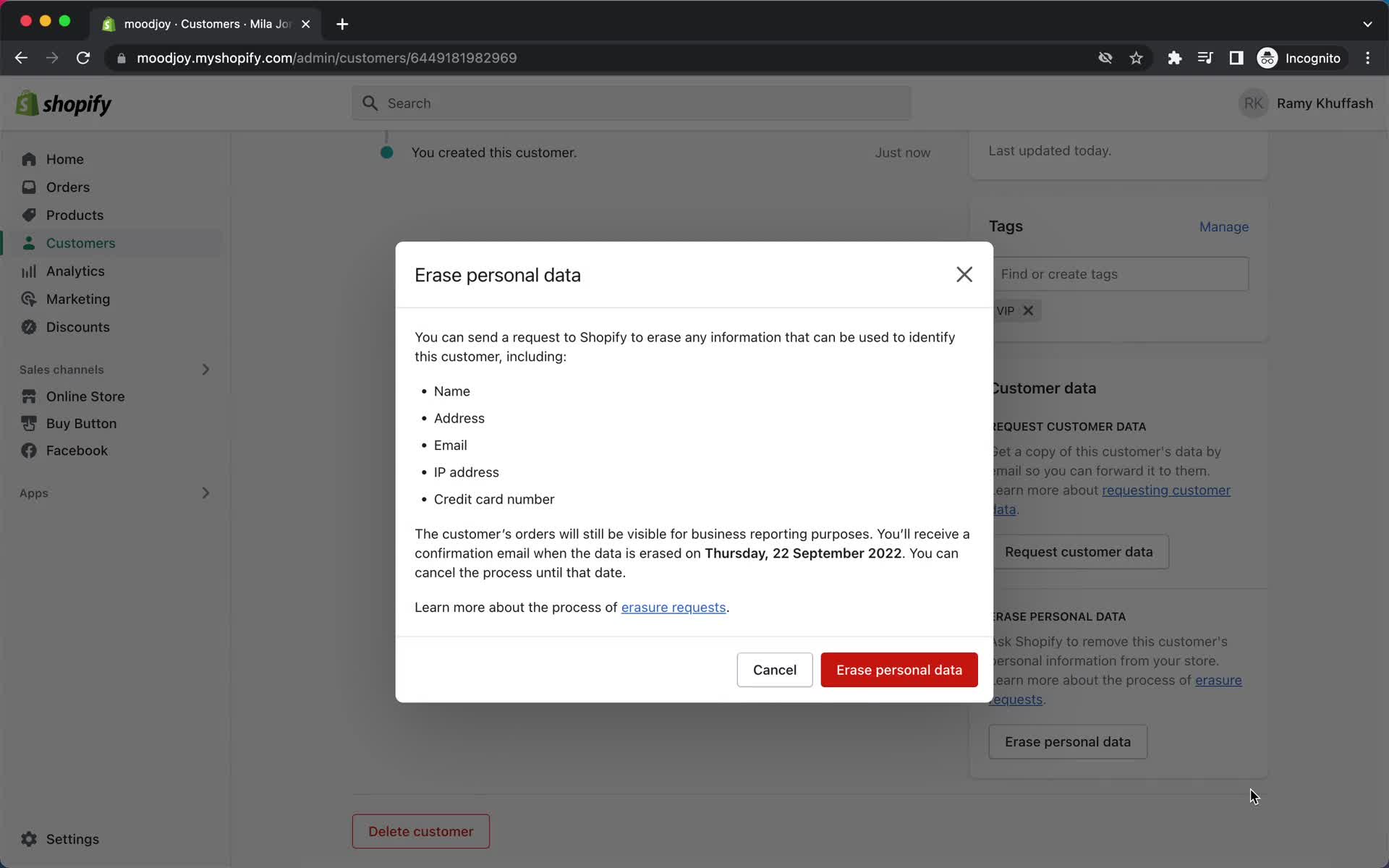The image size is (1389, 868).
Task: Select the Online Store sales channel
Action: [85, 396]
